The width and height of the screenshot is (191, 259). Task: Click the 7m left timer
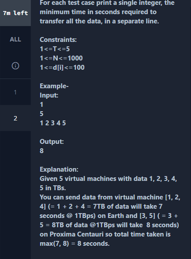tap(15, 13)
